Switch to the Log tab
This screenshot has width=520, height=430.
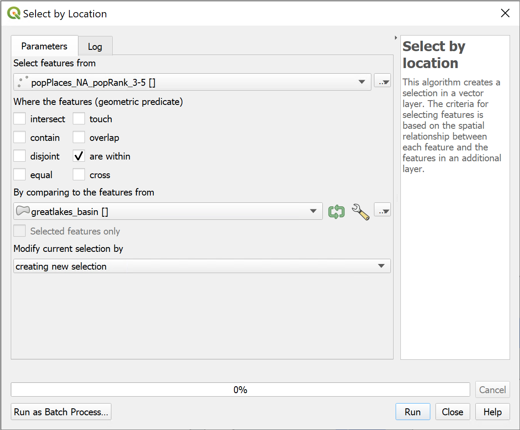pyautogui.click(x=95, y=46)
